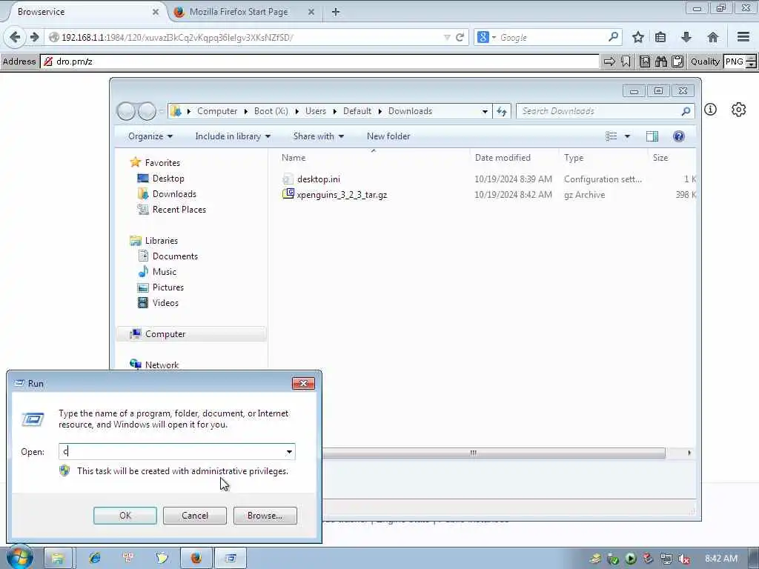The image size is (759, 569).
Task: Open the settings gear icon
Action: click(739, 110)
